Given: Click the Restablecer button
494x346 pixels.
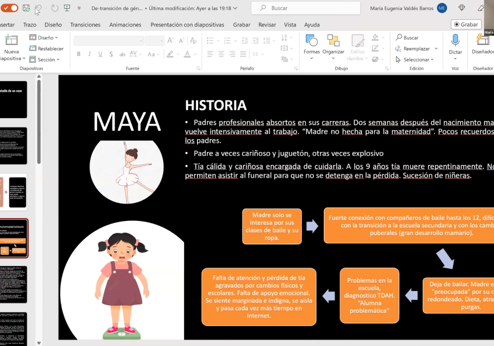Looking at the screenshot, I should click(x=47, y=49).
